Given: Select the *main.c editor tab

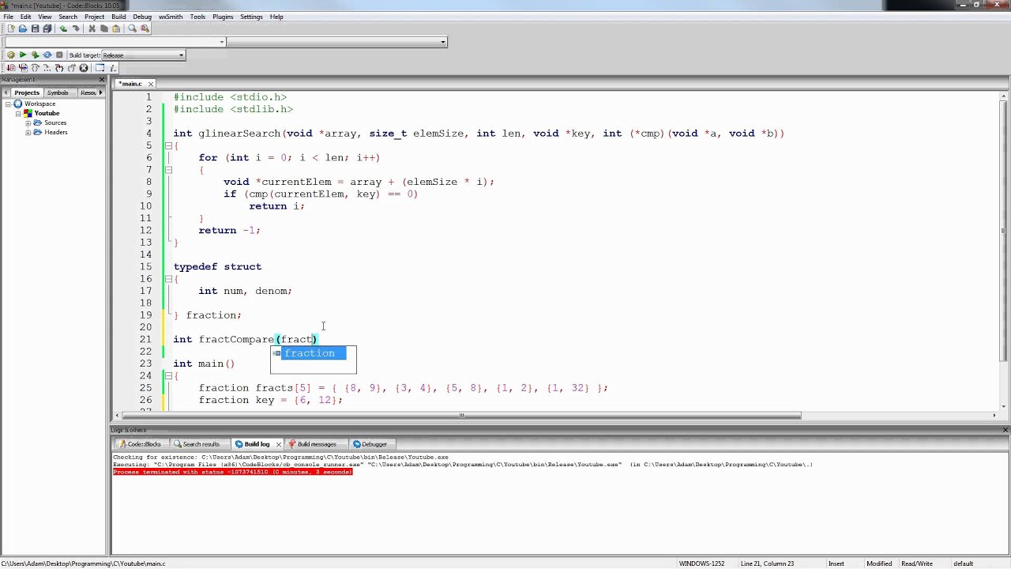Looking at the screenshot, I should click(130, 83).
